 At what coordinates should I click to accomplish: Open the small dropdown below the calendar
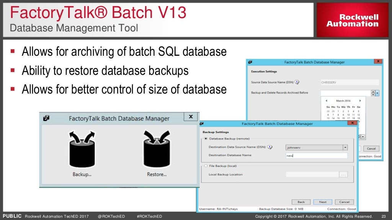point(363,137)
